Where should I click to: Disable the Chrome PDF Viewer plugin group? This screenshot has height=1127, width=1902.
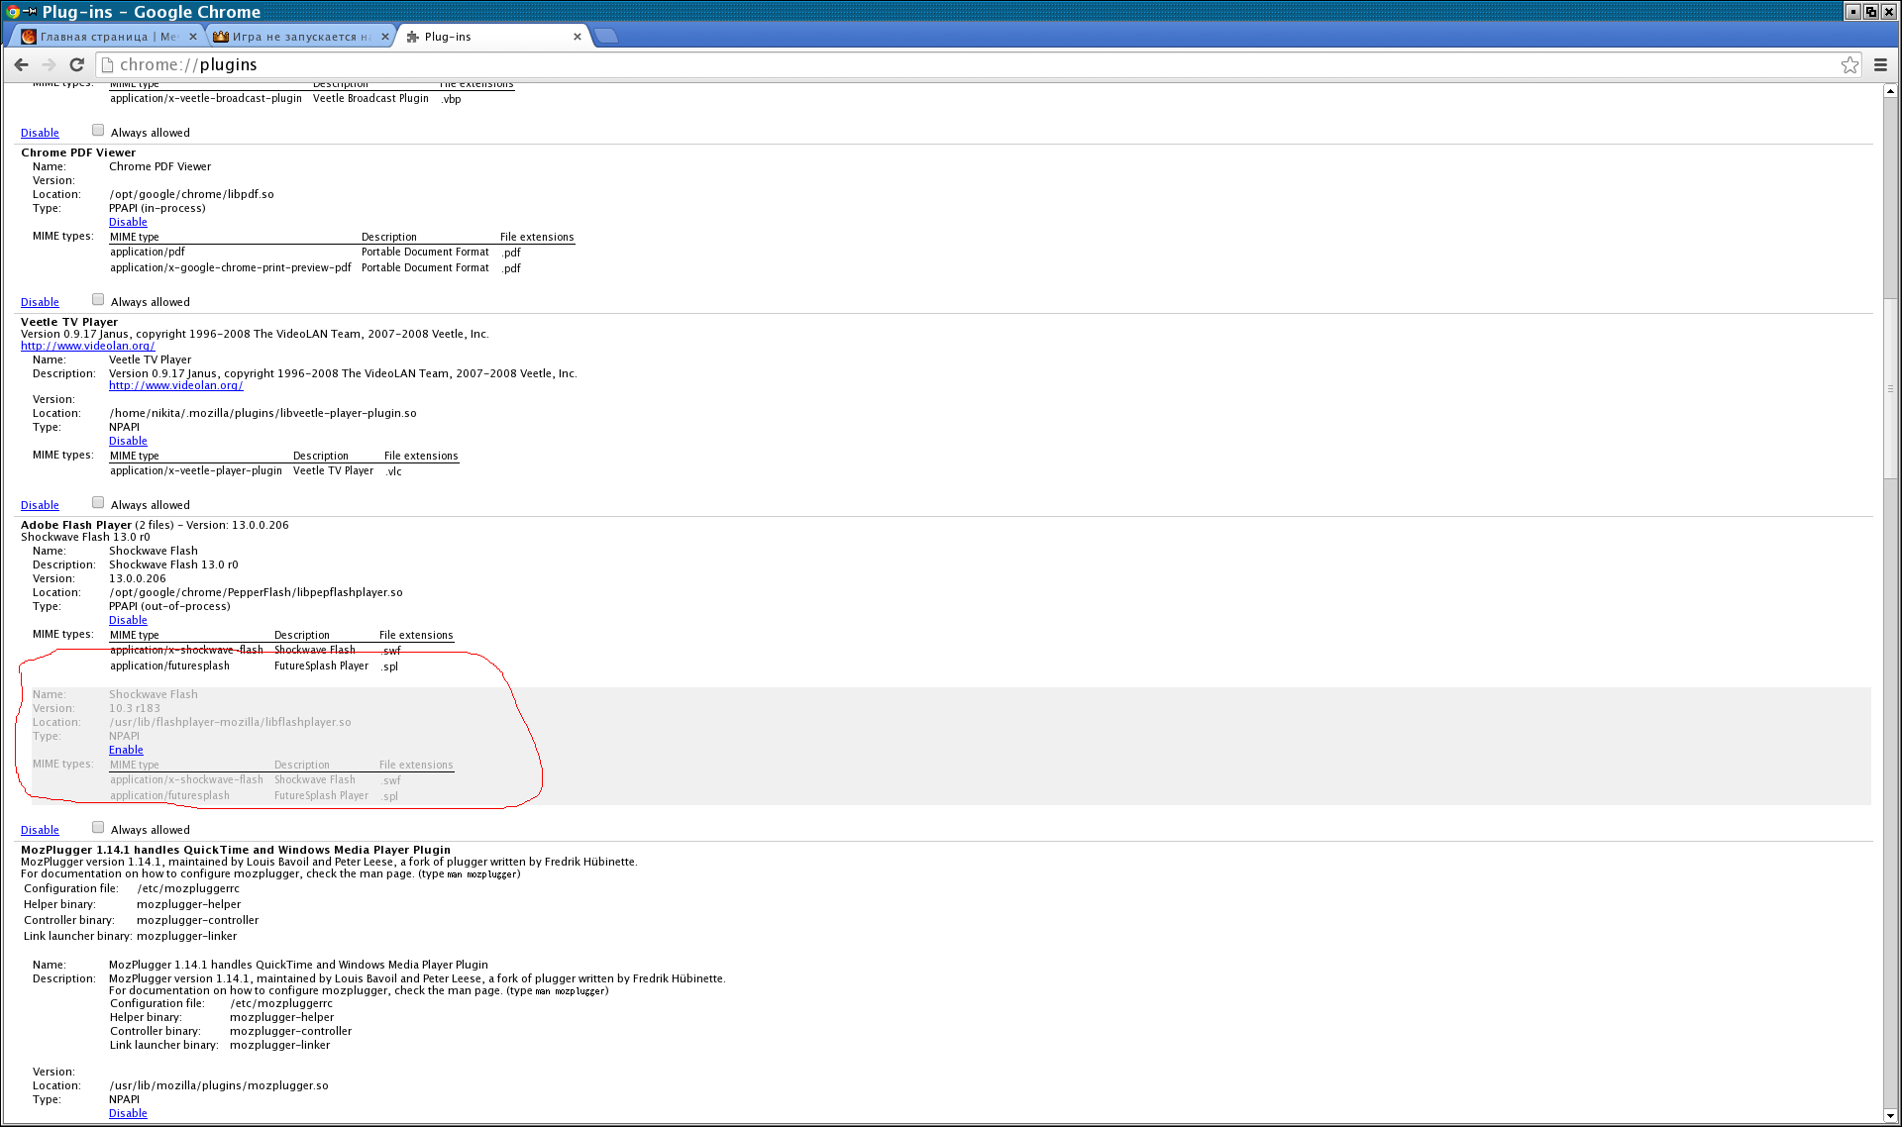40,302
